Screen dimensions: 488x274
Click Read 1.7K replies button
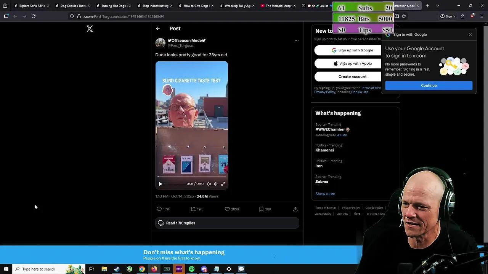point(227,223)
